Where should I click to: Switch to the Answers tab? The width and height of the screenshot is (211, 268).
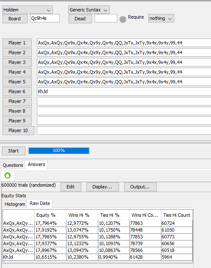pos(36,165)
